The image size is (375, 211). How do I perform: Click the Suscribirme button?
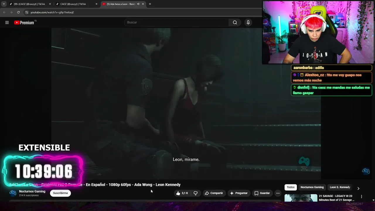60,193
